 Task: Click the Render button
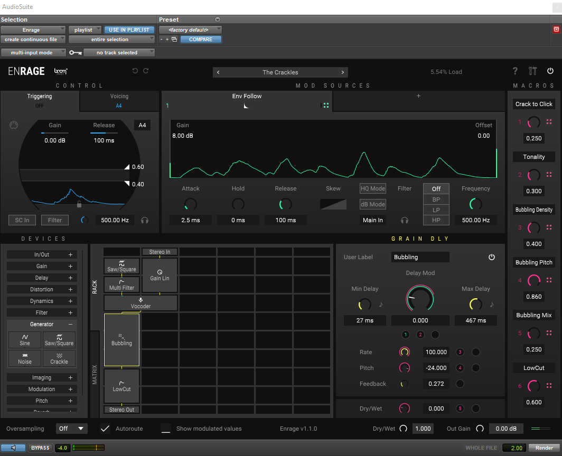pos(544,448)
